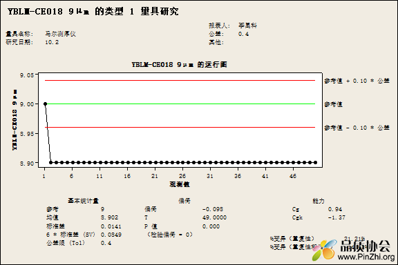This screenshot has height=265, width=398.
Task: Click x-axis tick label '41'
Action: tap(265, 176)
